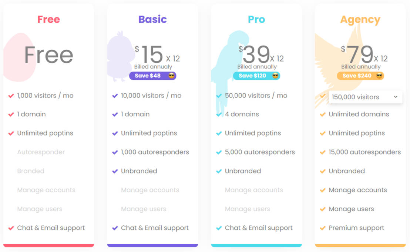Viewport: 410px width, 252px height.
Task: Open the 150,000 visitors dropdown
Action: pyautogui.click(x=364, y=97)
